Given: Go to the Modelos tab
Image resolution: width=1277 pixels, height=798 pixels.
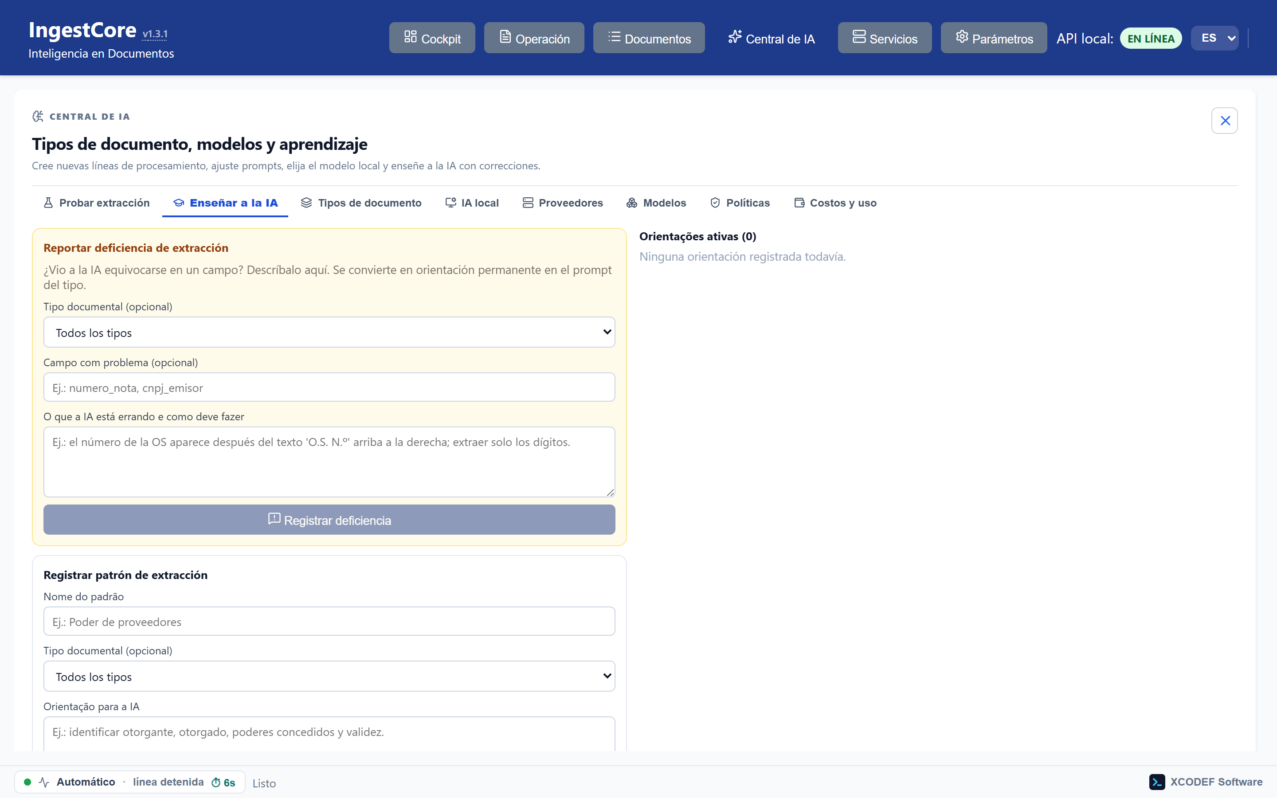Looking at the screenshot, I should tap(656, 203).
